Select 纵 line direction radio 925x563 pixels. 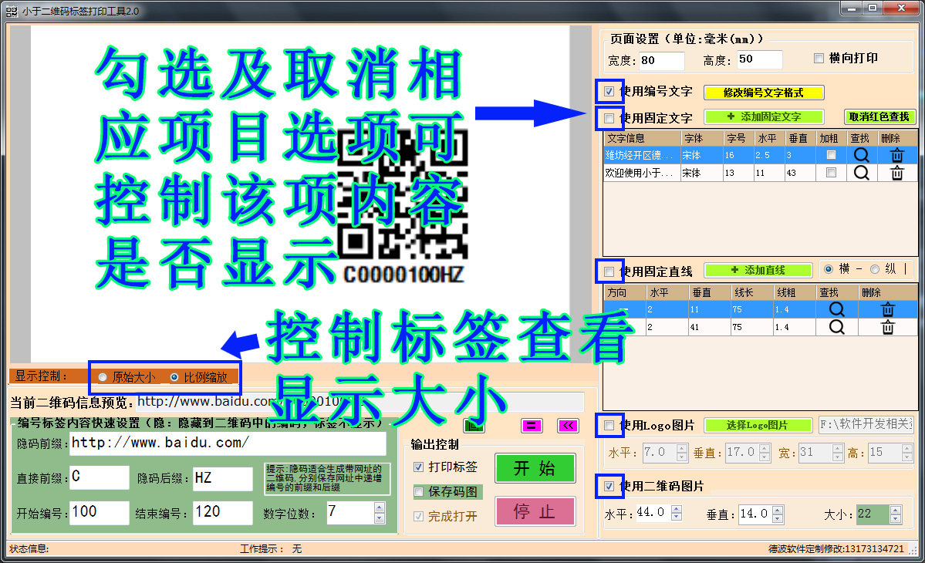coord(875,269)
